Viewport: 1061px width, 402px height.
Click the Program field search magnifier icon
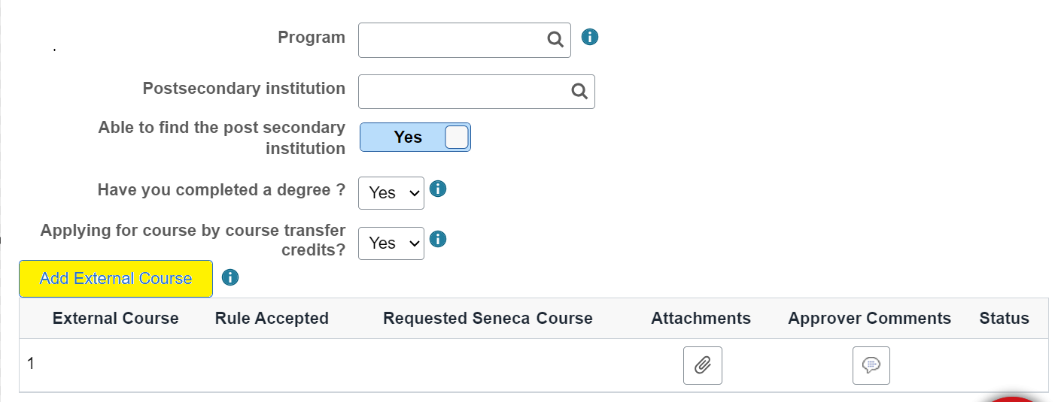pyautogui.click(x=555, y=40)
